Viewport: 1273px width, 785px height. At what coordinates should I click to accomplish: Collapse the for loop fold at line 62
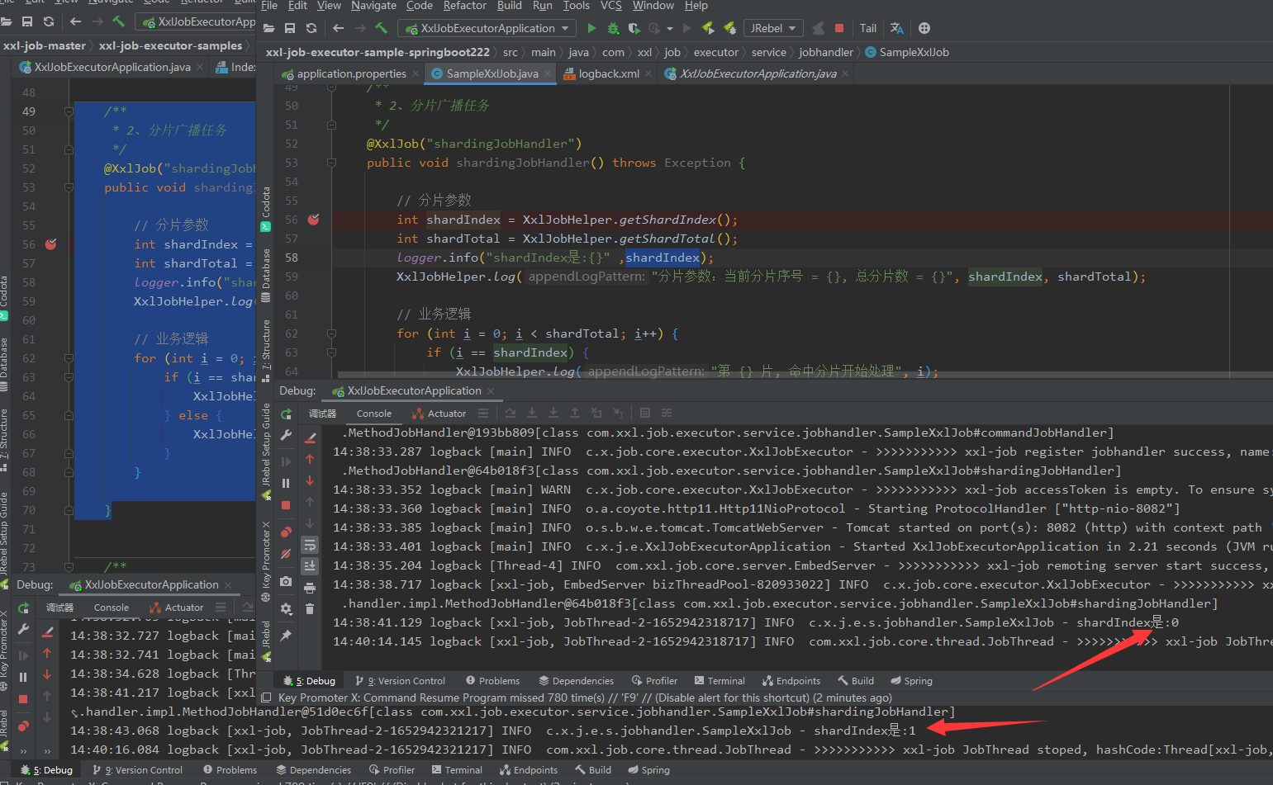[331, 333]
